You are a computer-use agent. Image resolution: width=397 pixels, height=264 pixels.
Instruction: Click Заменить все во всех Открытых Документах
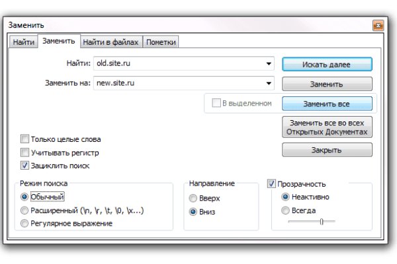(327, 127)
